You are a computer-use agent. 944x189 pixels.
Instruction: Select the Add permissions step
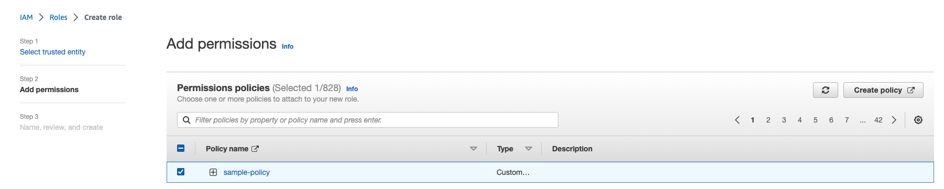49,90
